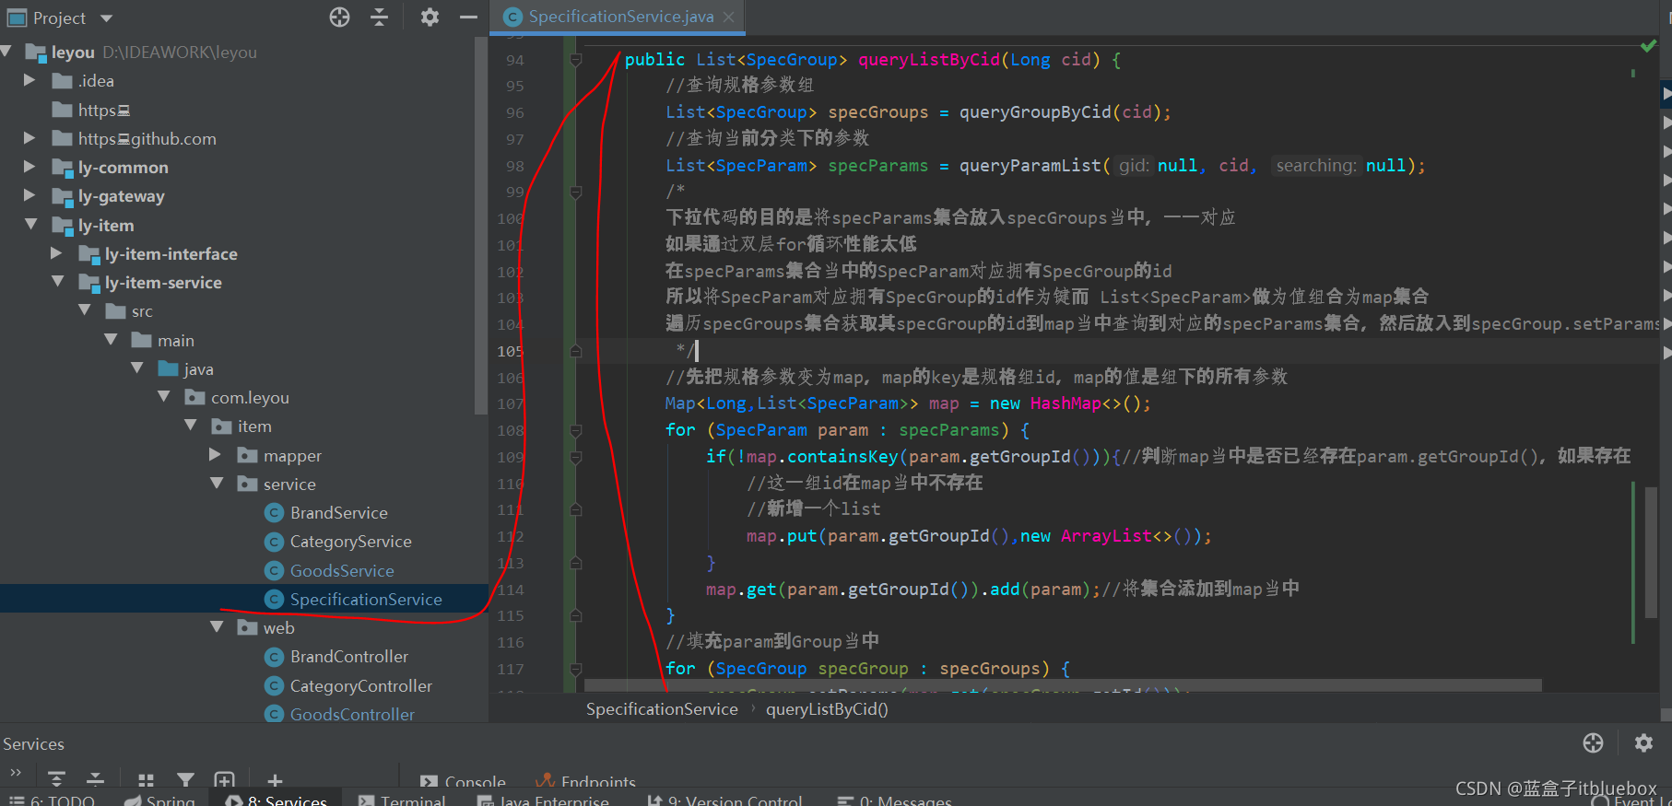Open Project panel settings gear

[430, 18]
